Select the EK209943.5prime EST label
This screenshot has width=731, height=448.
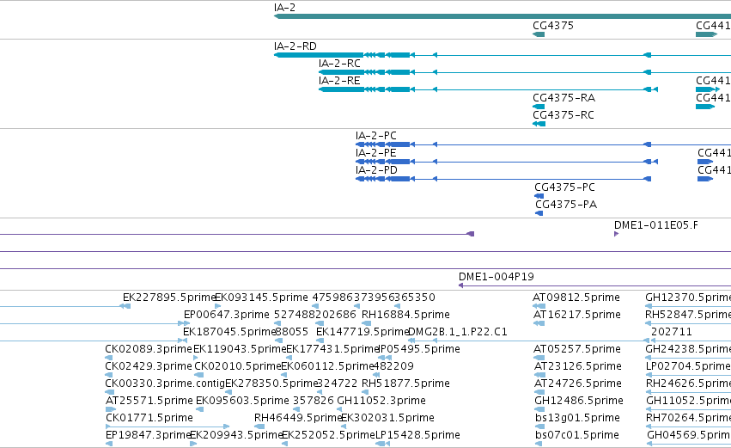click(x=236, y=436)
